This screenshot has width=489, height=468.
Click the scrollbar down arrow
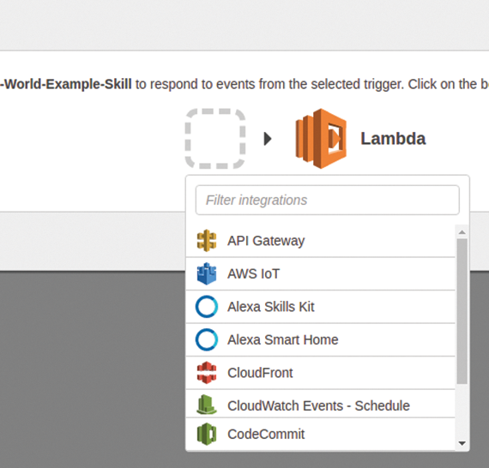click(x=462, y=443)
